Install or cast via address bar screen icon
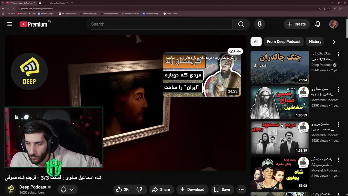 (x=324, y=8)
